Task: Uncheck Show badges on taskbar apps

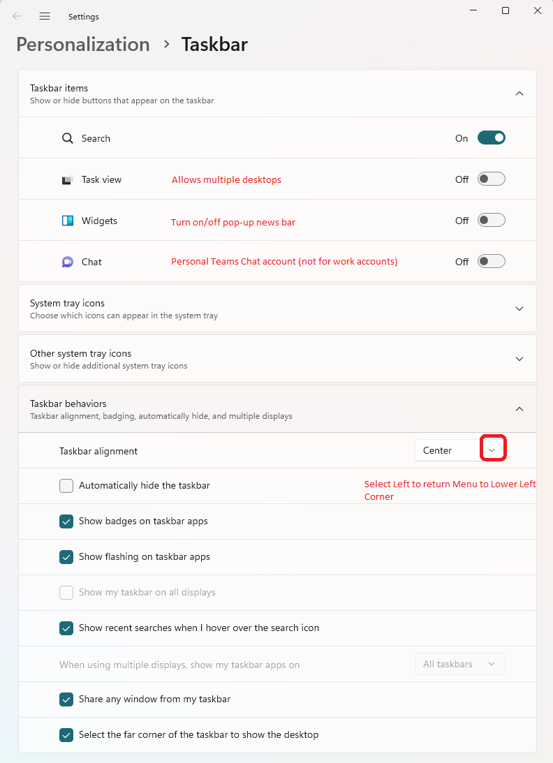Action: [66, 521]
